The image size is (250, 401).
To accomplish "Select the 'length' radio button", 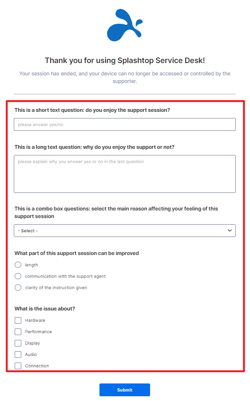I will 18,264.
